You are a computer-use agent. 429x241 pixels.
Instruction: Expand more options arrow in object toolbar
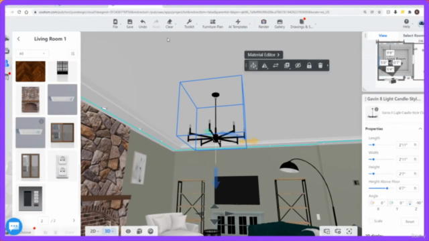328,66
